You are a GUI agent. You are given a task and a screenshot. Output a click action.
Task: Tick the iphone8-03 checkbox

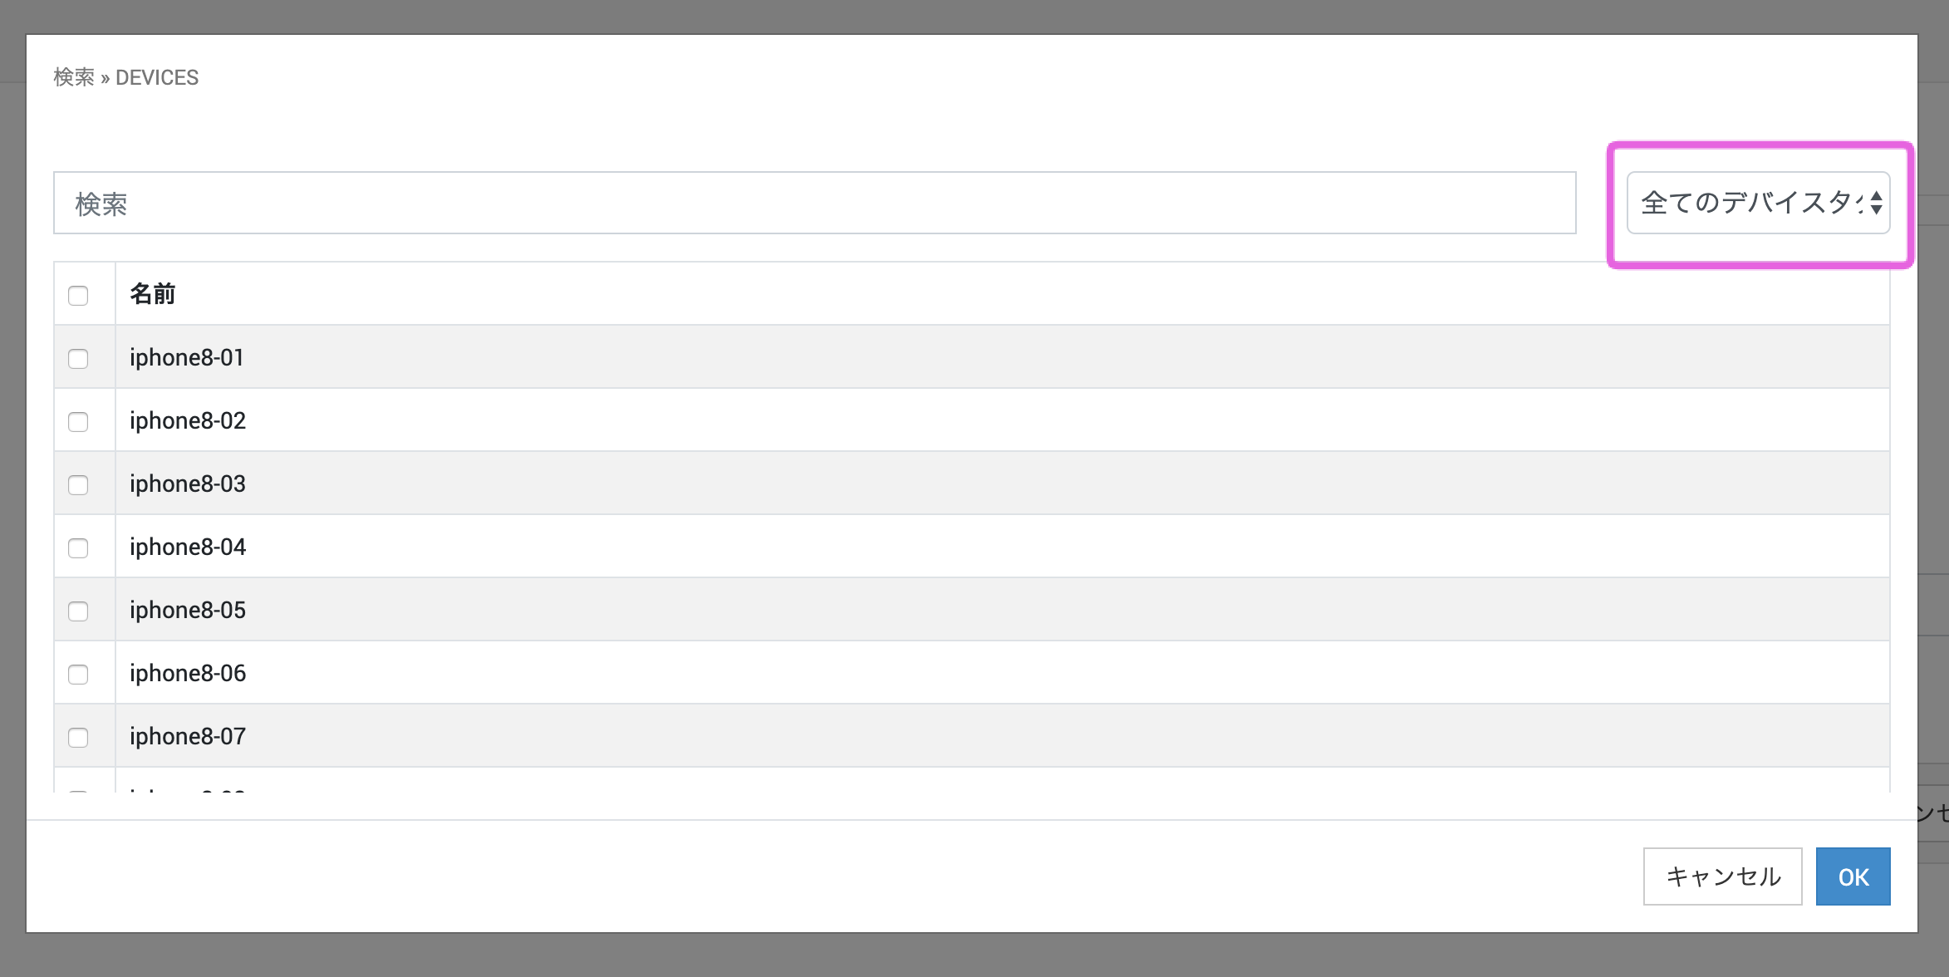click(78, 485)
